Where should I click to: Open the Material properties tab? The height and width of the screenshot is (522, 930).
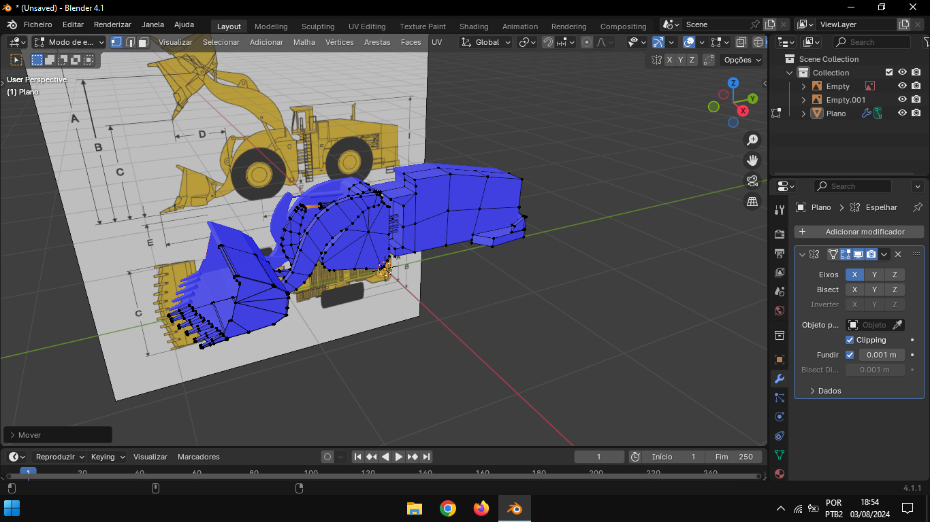[780, 474]
